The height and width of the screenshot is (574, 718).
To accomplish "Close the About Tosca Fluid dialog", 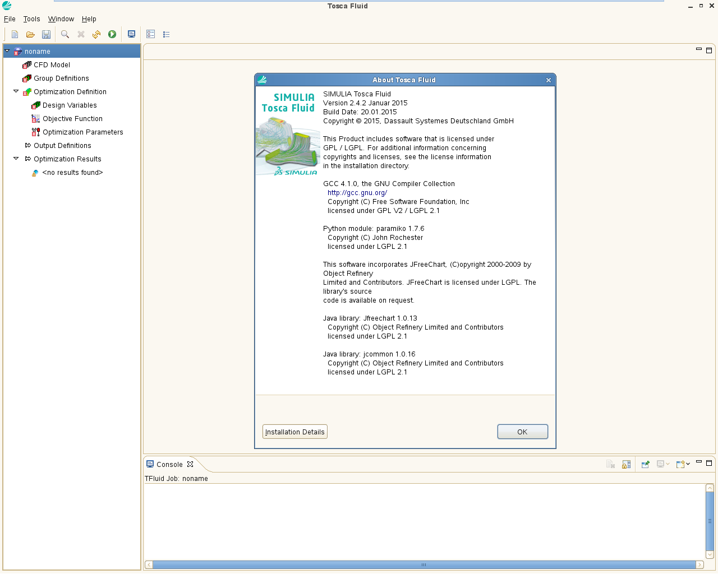I will (549, 80).
